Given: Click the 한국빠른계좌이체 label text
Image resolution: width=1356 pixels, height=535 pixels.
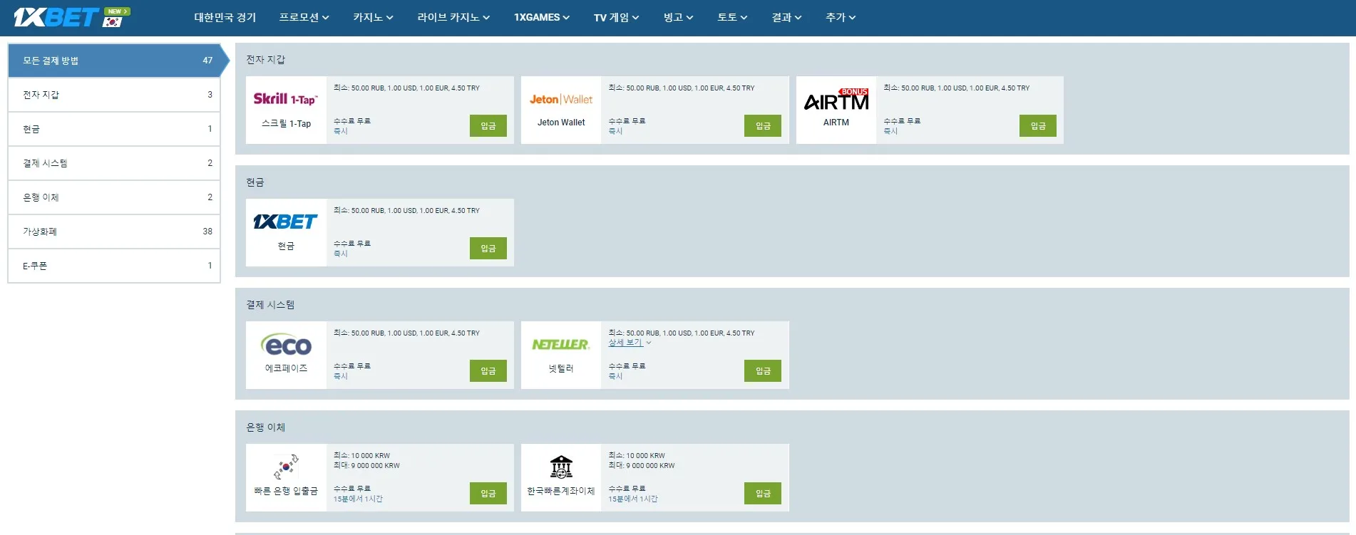Looking at the screenshot, I should [561, 491].
